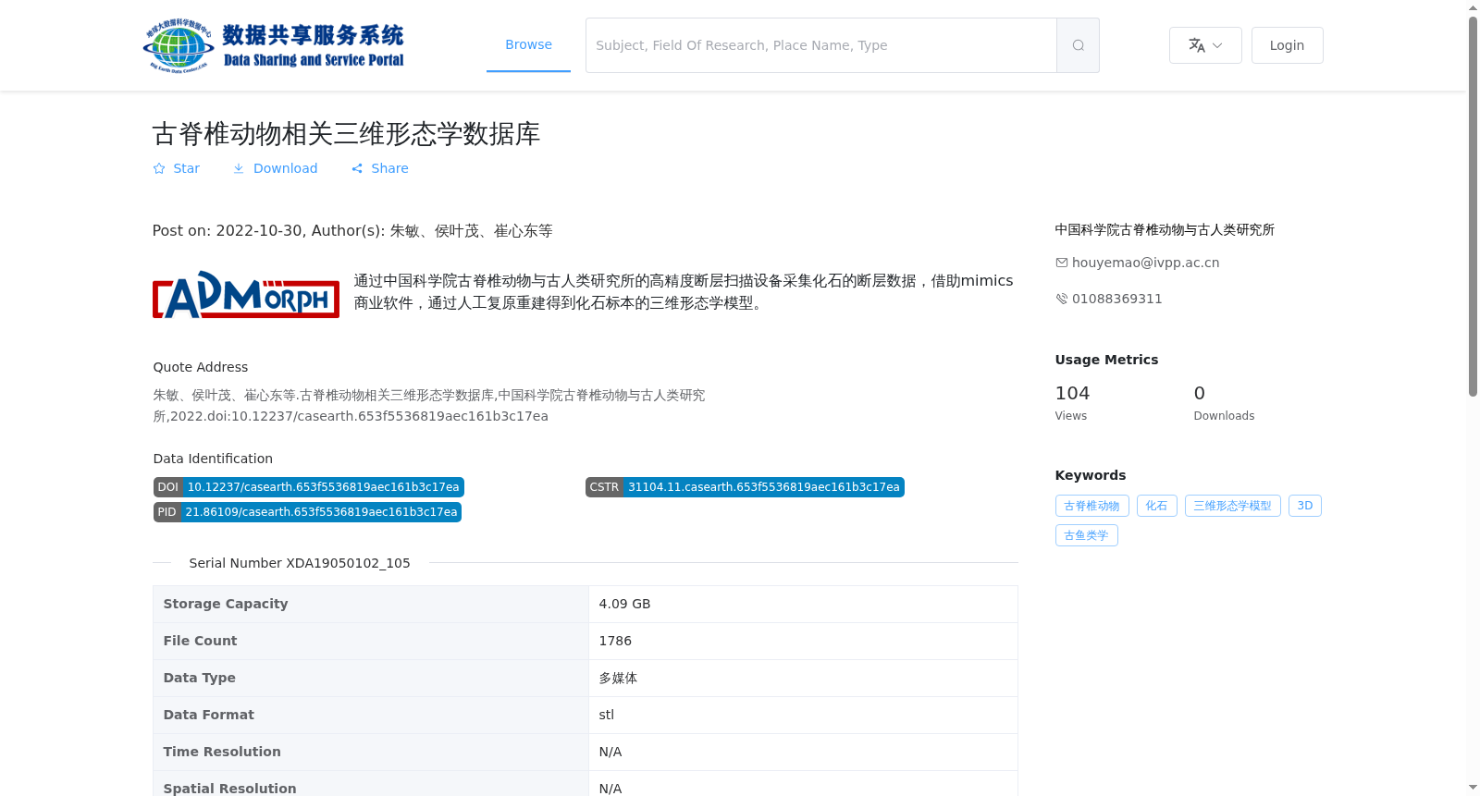Viewport: 1480px width, 796px height.
Task: Click the 0 Downloads metric
Action: [1224, 403]
